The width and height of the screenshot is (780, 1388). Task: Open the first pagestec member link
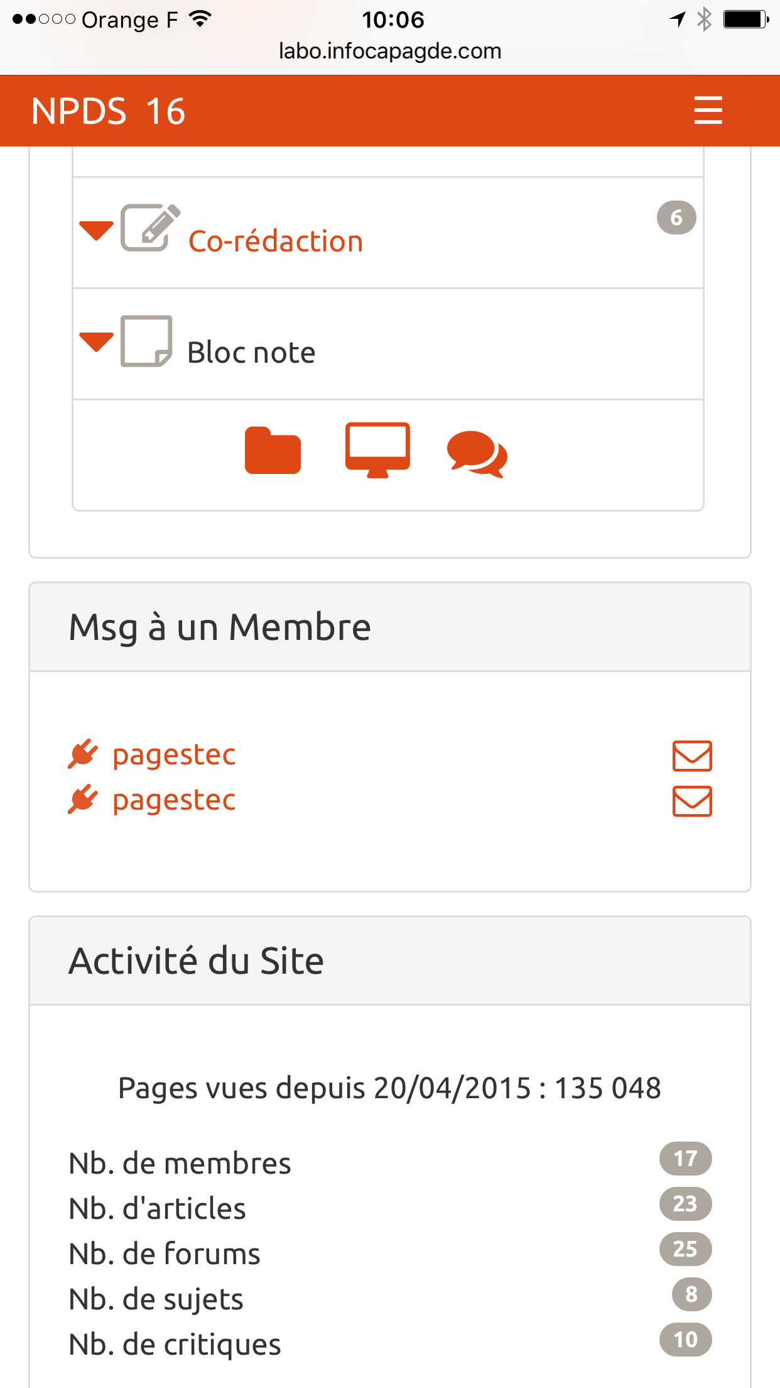point(174,754)
